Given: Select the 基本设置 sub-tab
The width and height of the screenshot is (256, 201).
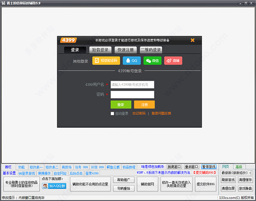Looking at the screenshot, I should pos(9,173).
